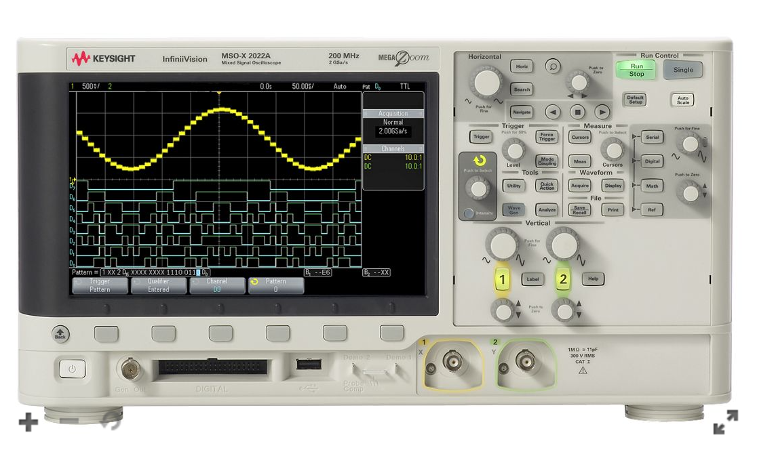The image size is (757, 454).
Task: Open the Channel D0 softkey menu
Action: (x=217, y=285)
